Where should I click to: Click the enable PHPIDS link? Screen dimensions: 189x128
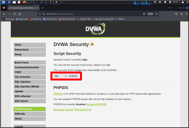click(96, 104)
